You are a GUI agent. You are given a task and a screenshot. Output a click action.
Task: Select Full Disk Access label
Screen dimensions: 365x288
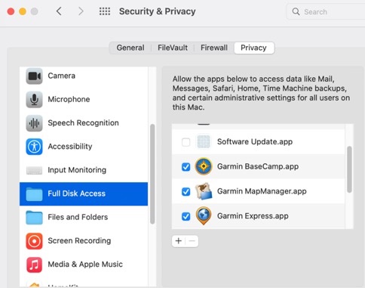76,194
